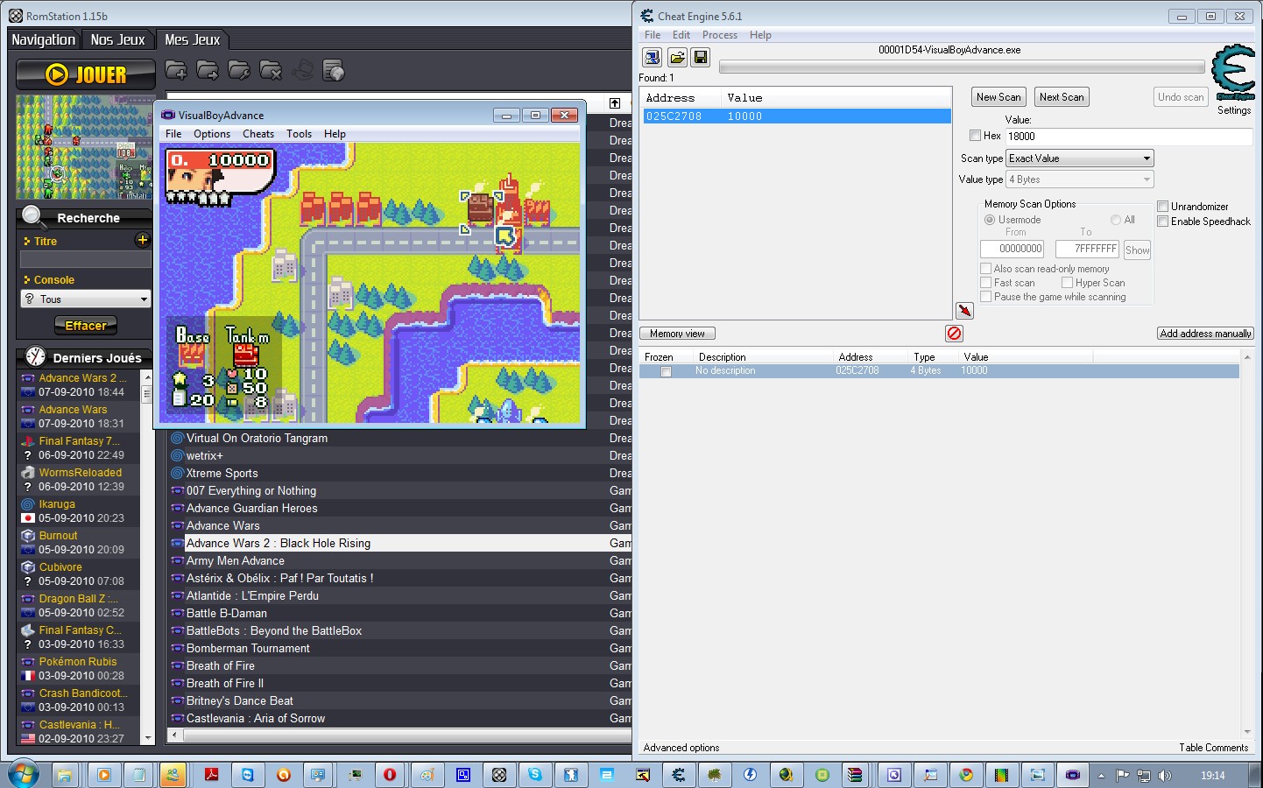The height and width of the screenshot is (788, 1263).
Task: Click the volume speaker icon in system tray
Action: (x=1165, y=776)
